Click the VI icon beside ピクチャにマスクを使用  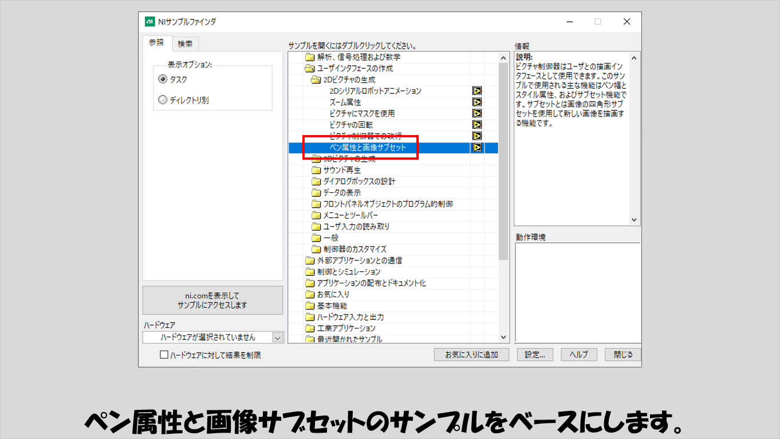pos(476,113)
